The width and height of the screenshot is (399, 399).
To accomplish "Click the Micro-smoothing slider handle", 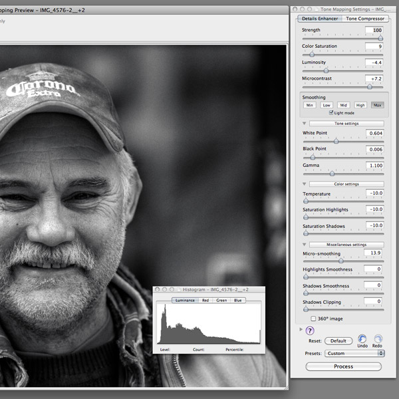I will click(x=341, y=261).
